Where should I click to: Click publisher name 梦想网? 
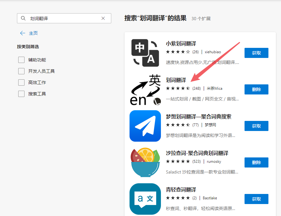(210, 125)
